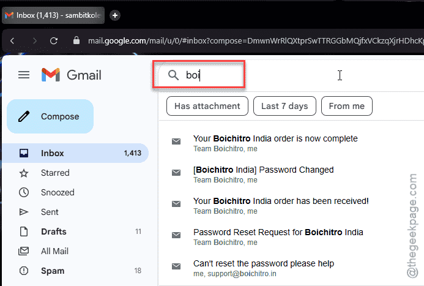This screenshot has height=286, width=424.
Task: Click the Snoozed clock icon
Action: click(24, 192)
